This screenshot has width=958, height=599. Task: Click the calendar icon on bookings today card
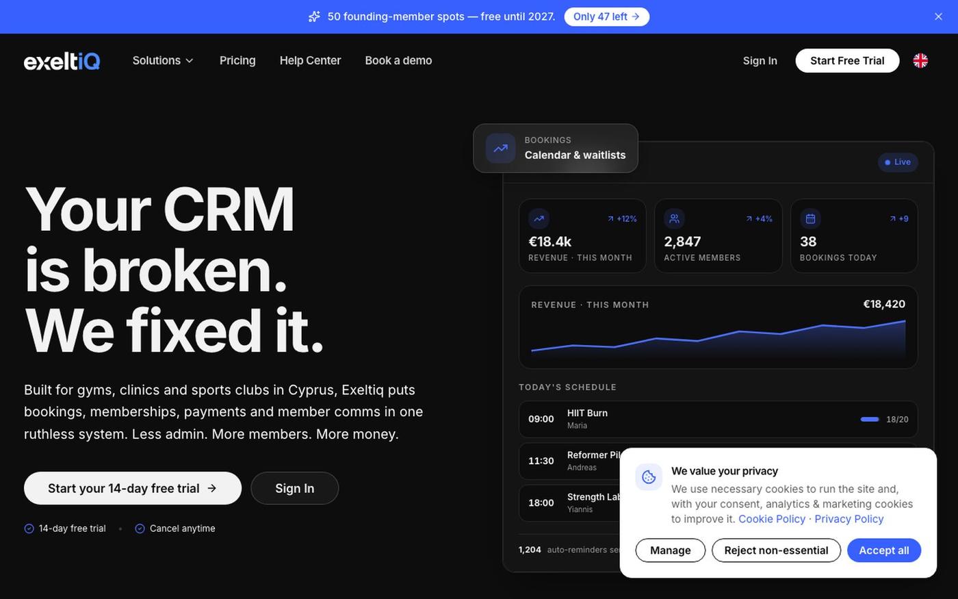pyautogui.click(x=810, y=218)
